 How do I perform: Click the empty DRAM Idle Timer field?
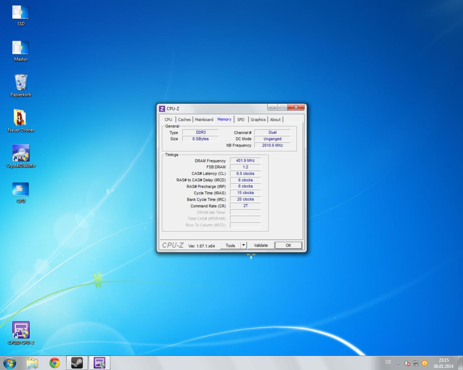tap(245, 212)
